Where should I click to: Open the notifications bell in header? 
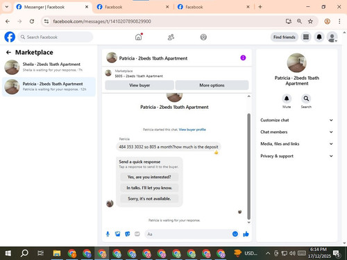(319, 37)
